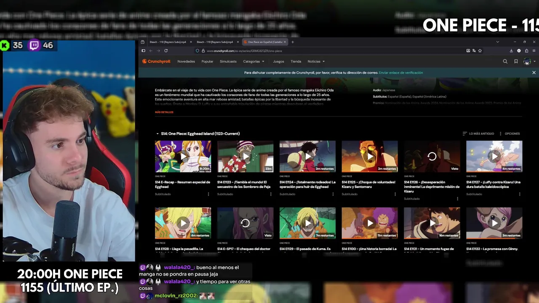The width and height of the screenshot is (539, 303).
Task: Close the Bleach - 119 tab
Action: pyautogui.click(x=238, y=42)
